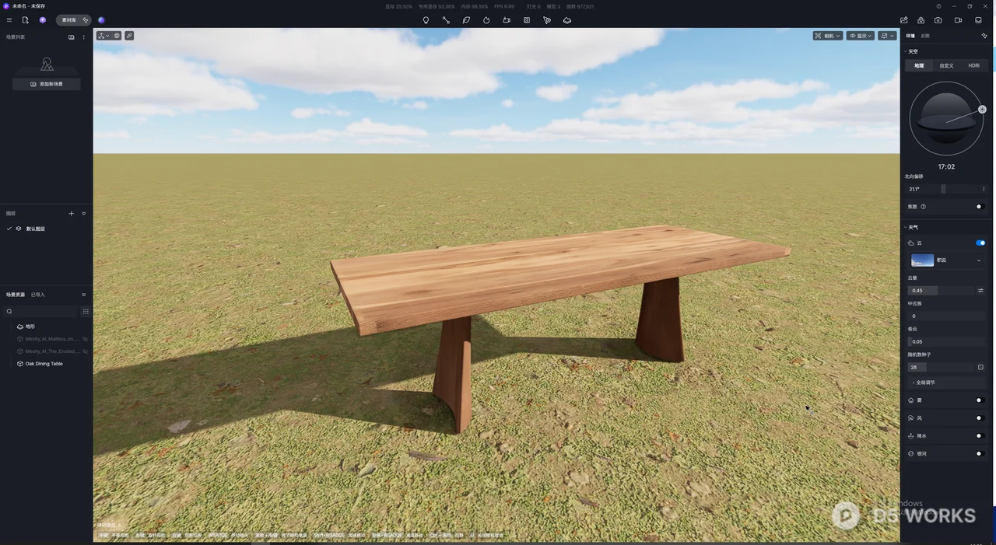
Task: Open the purple hexagon AI assistant icon
Action: 43,20
